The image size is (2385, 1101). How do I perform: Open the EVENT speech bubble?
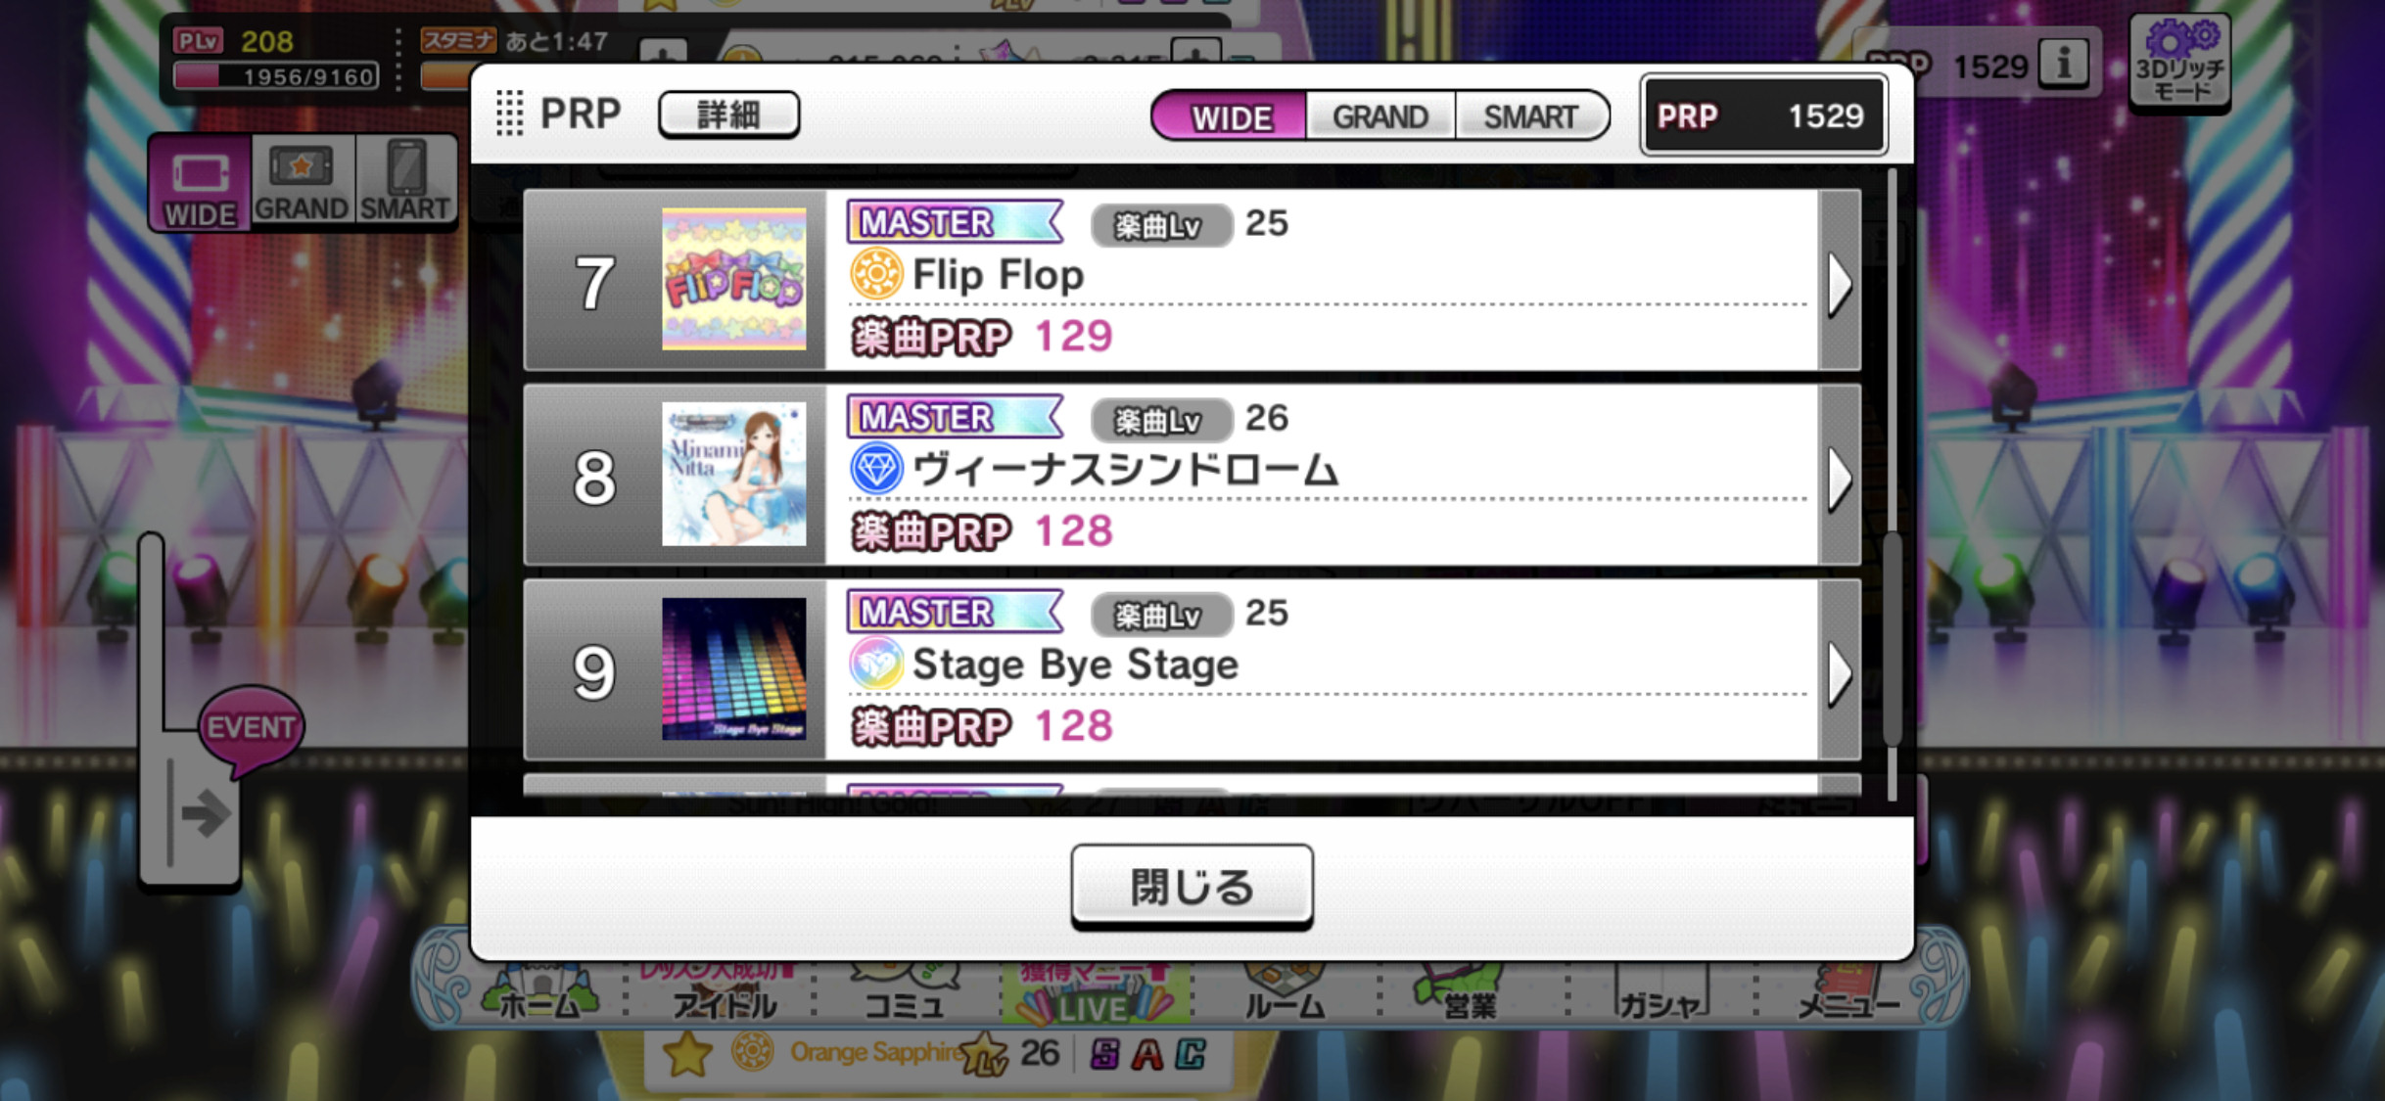point(251,728)
